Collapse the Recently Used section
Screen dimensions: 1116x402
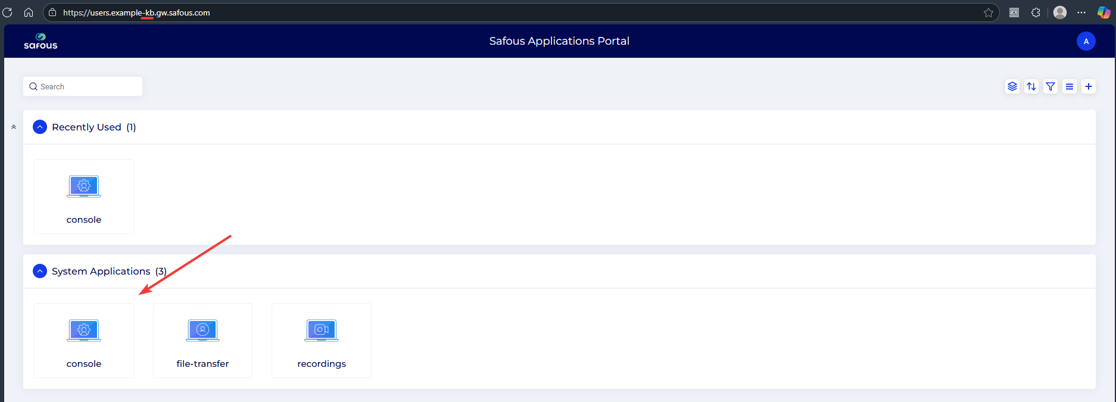click(x=40, y=127)
